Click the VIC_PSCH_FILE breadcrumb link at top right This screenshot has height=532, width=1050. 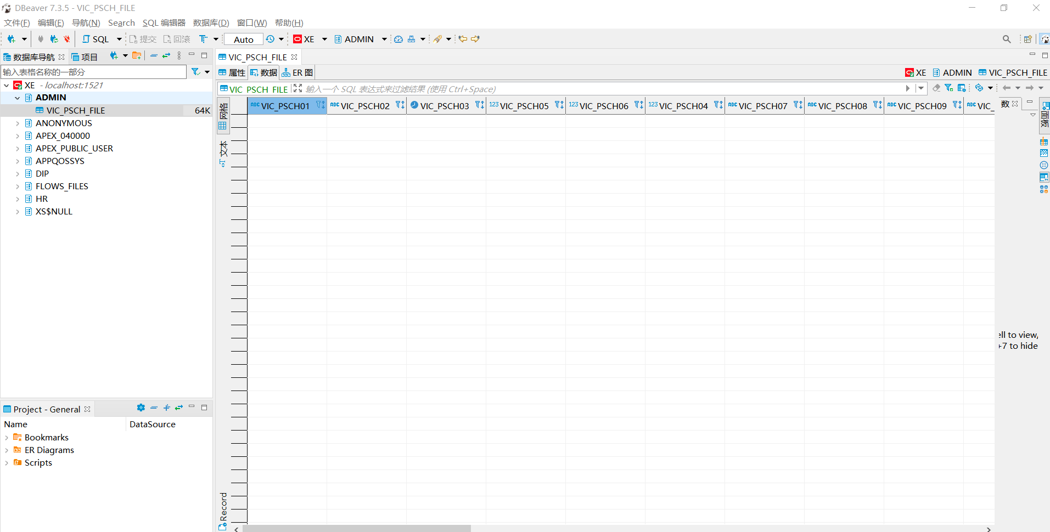(1013, 72)
